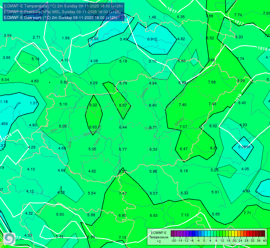Image resolution: width=270 pixels, height=248 pixels.
Task: Click the 0.912 value
Action: tap(152, 39)
